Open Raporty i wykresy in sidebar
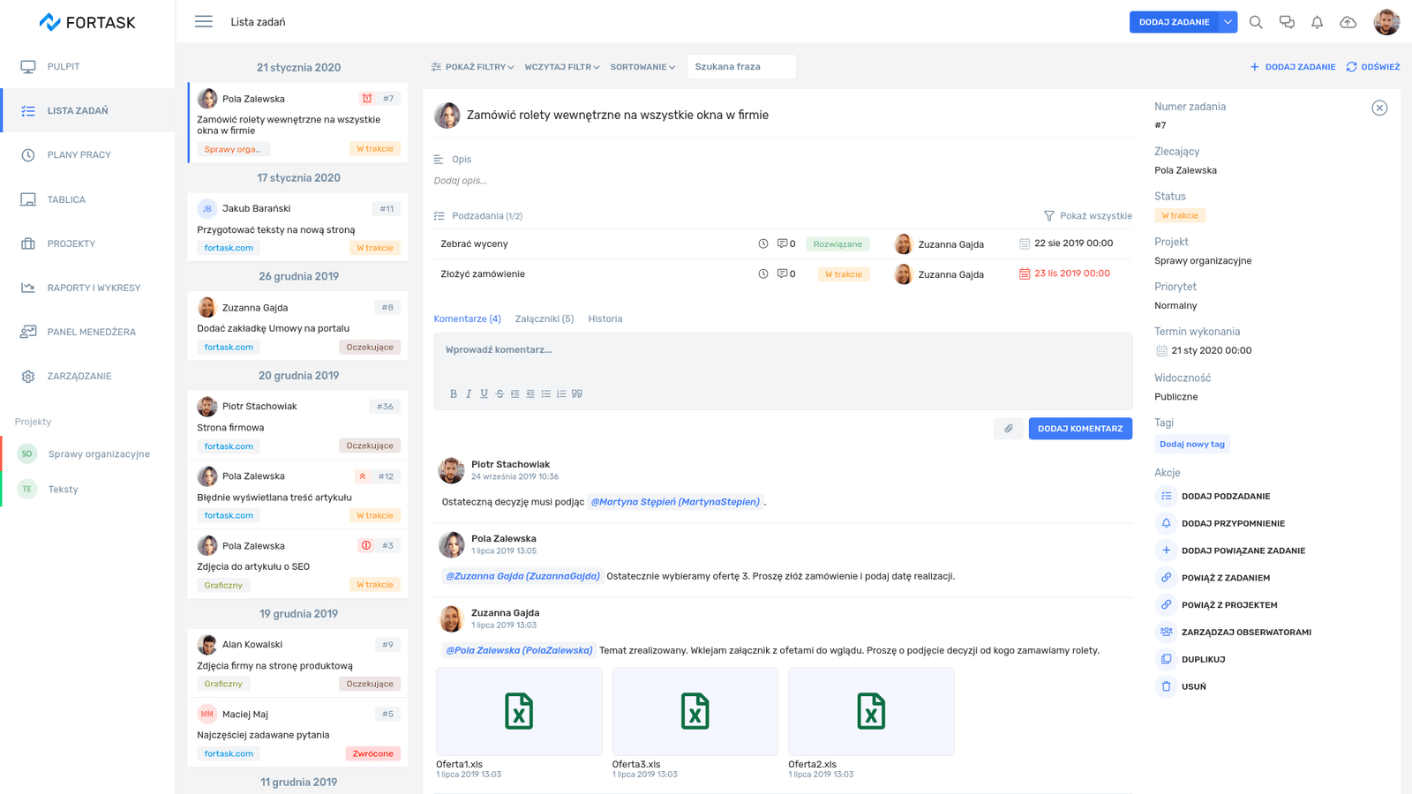 point(94,288)
